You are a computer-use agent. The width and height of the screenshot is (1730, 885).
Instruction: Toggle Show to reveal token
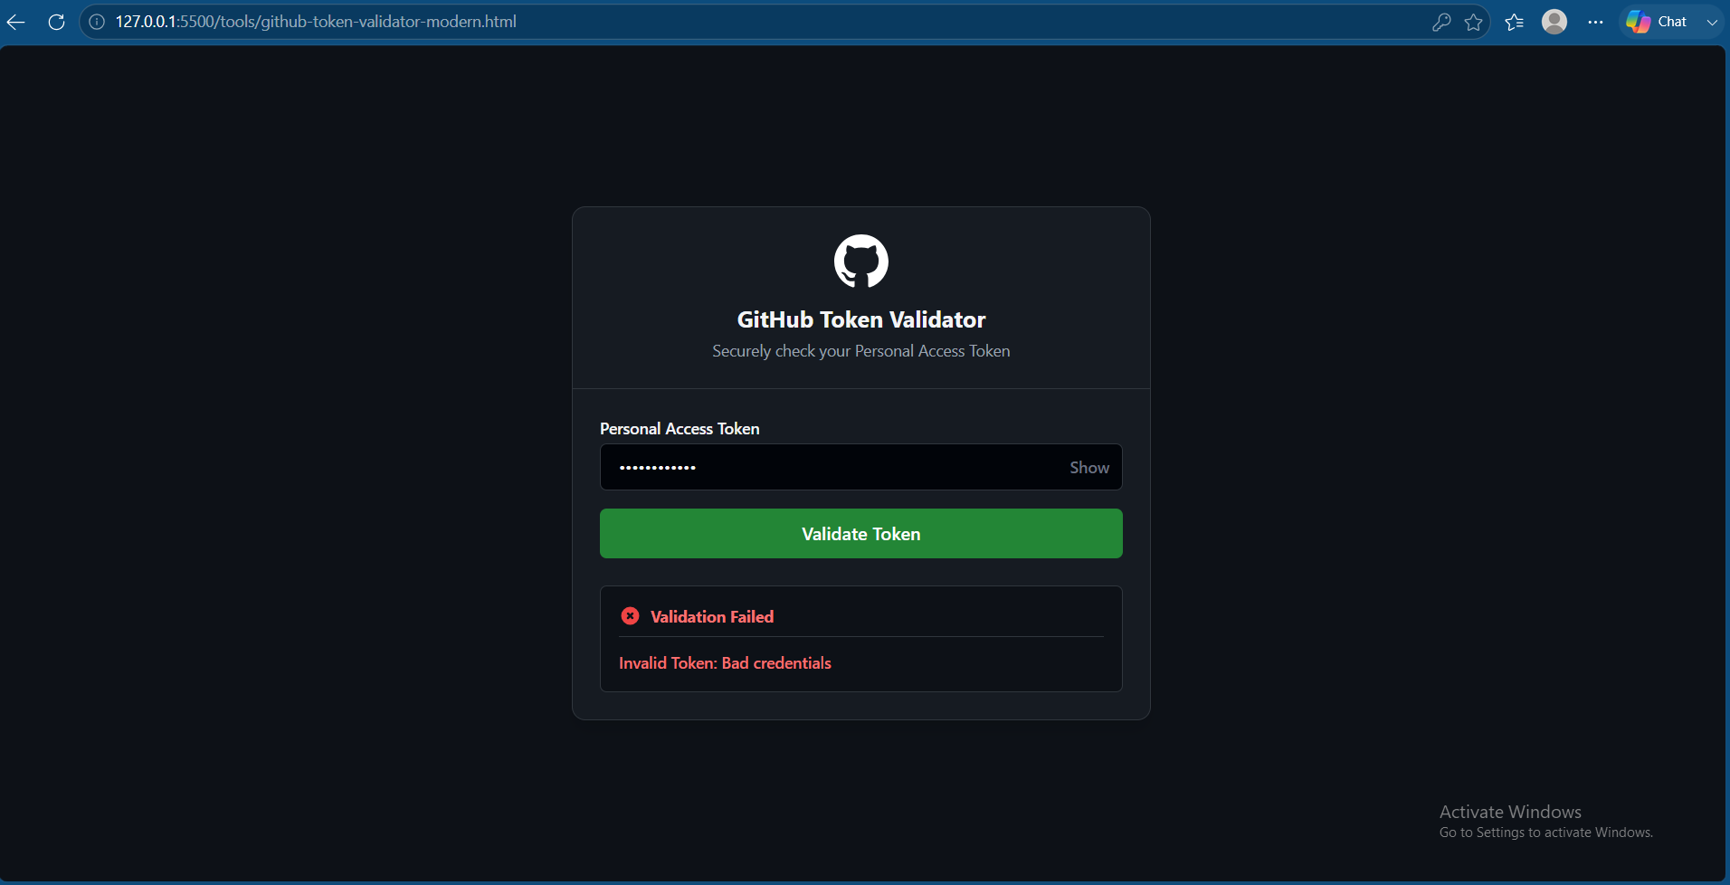coord(1089,468)
